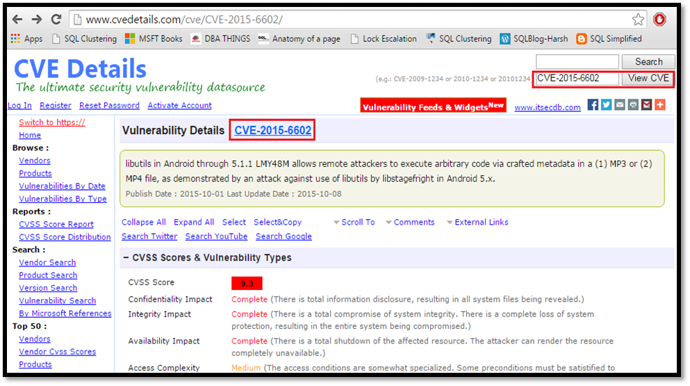Click the Switch to https:// link
The height and width of the screenshot is (386, 690).
pyautogui.click(x=52, y=122)
